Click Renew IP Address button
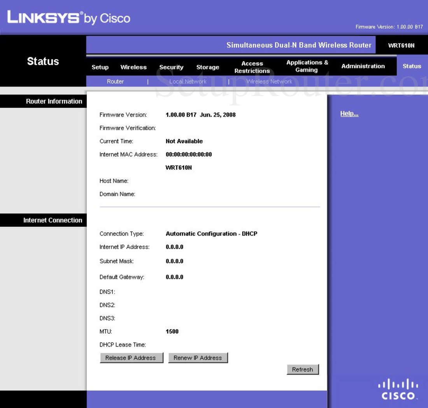 198,358
